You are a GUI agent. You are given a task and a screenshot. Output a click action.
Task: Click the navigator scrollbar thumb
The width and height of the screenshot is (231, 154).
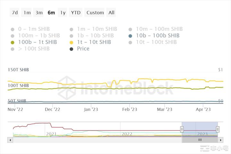[x=200, y=140]
